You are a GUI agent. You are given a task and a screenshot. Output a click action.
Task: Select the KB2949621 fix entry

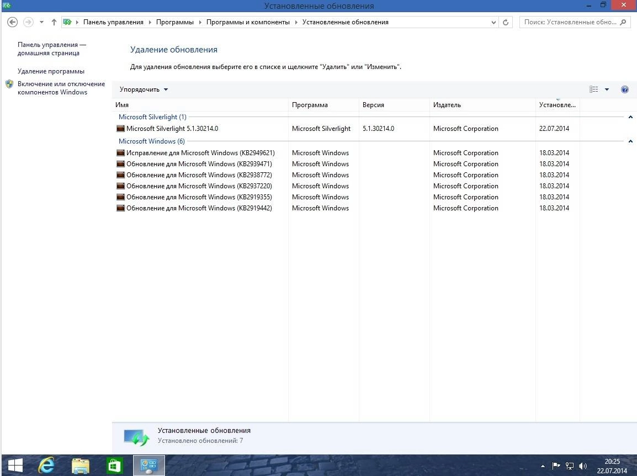[x=200, y=153]
